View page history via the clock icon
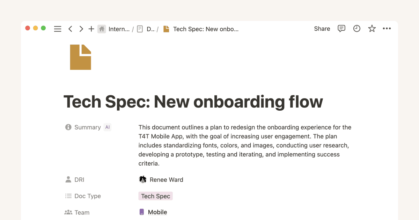This screenshot has height=220, width=419. (x=356, y=29)
